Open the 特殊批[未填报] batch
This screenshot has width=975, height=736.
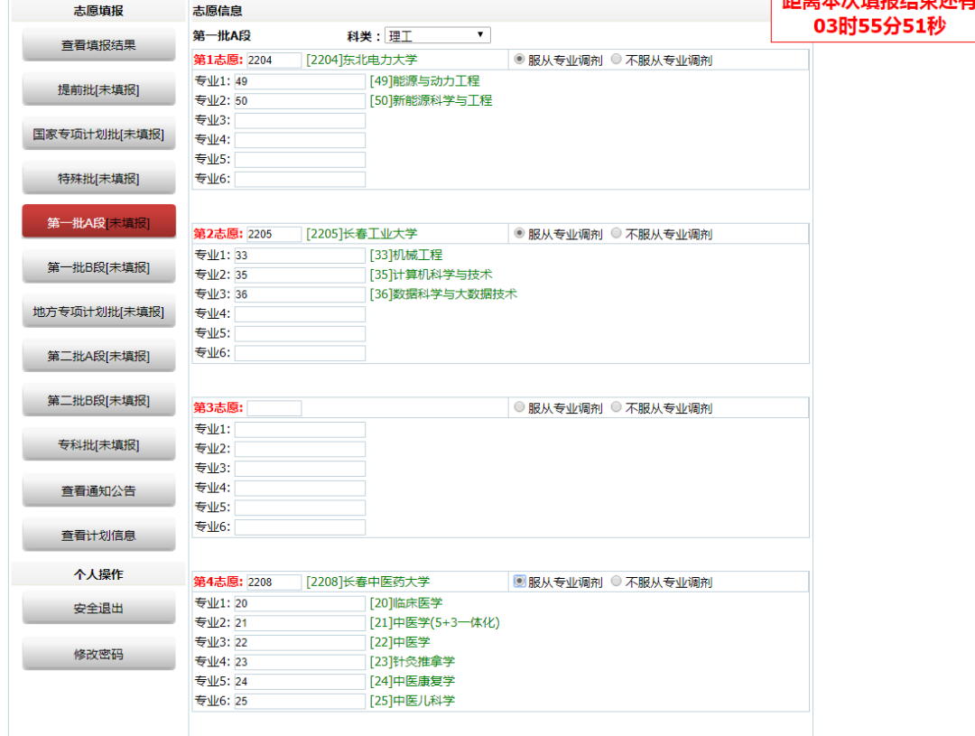coord(98,178)
